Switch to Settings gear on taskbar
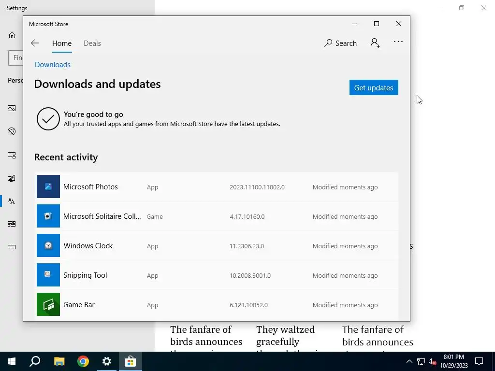The image size is (495, 371). click(107, 361)
